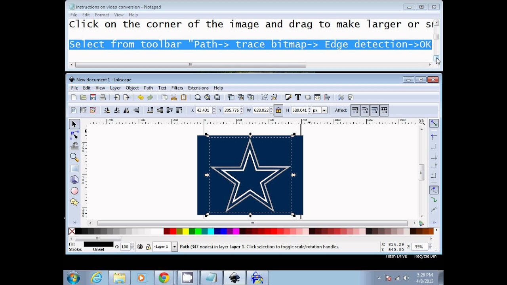
Task: Click the X coordinate spinner arrows
Action: [214, 110]
